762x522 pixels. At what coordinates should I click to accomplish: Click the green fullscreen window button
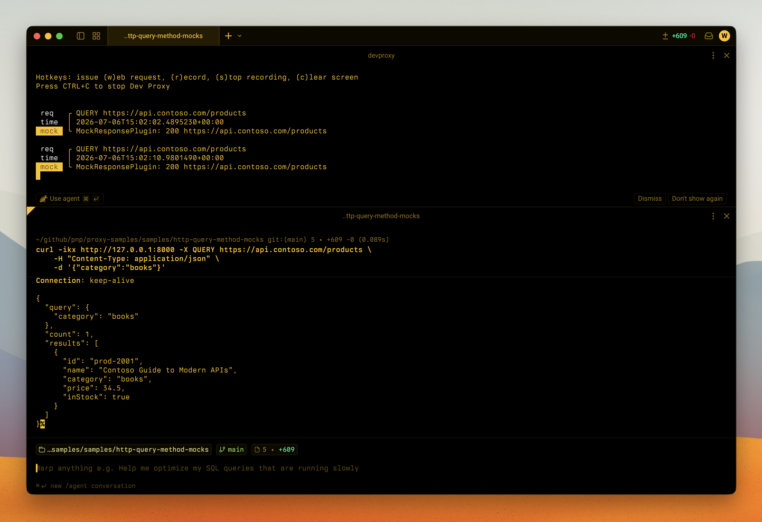click(59, 36)
